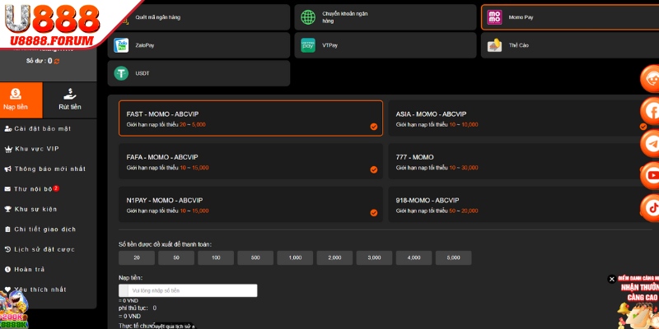Image resolution: width=659 pixels, height=329 pixels.
Task: Select USDT payment method
Action: [x=199, y=73]
